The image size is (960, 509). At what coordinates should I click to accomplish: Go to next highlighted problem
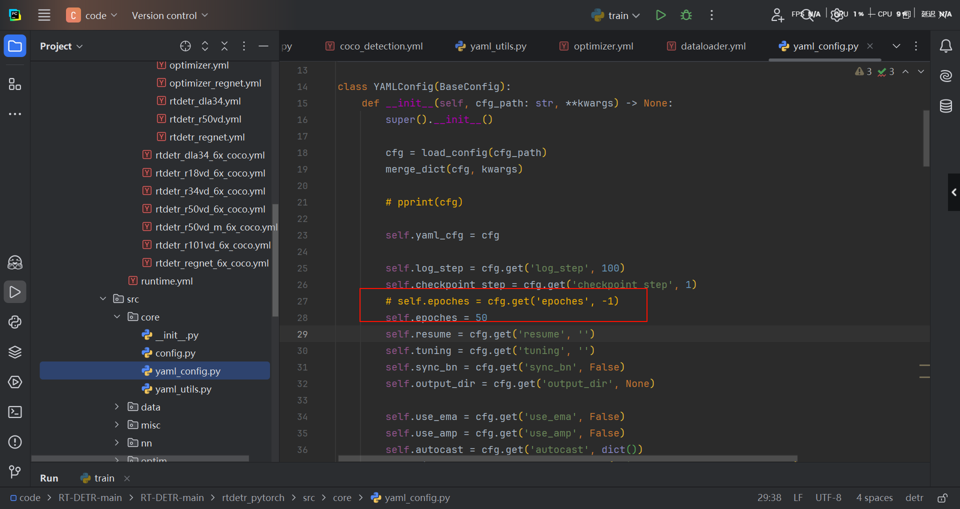(921, 71)
